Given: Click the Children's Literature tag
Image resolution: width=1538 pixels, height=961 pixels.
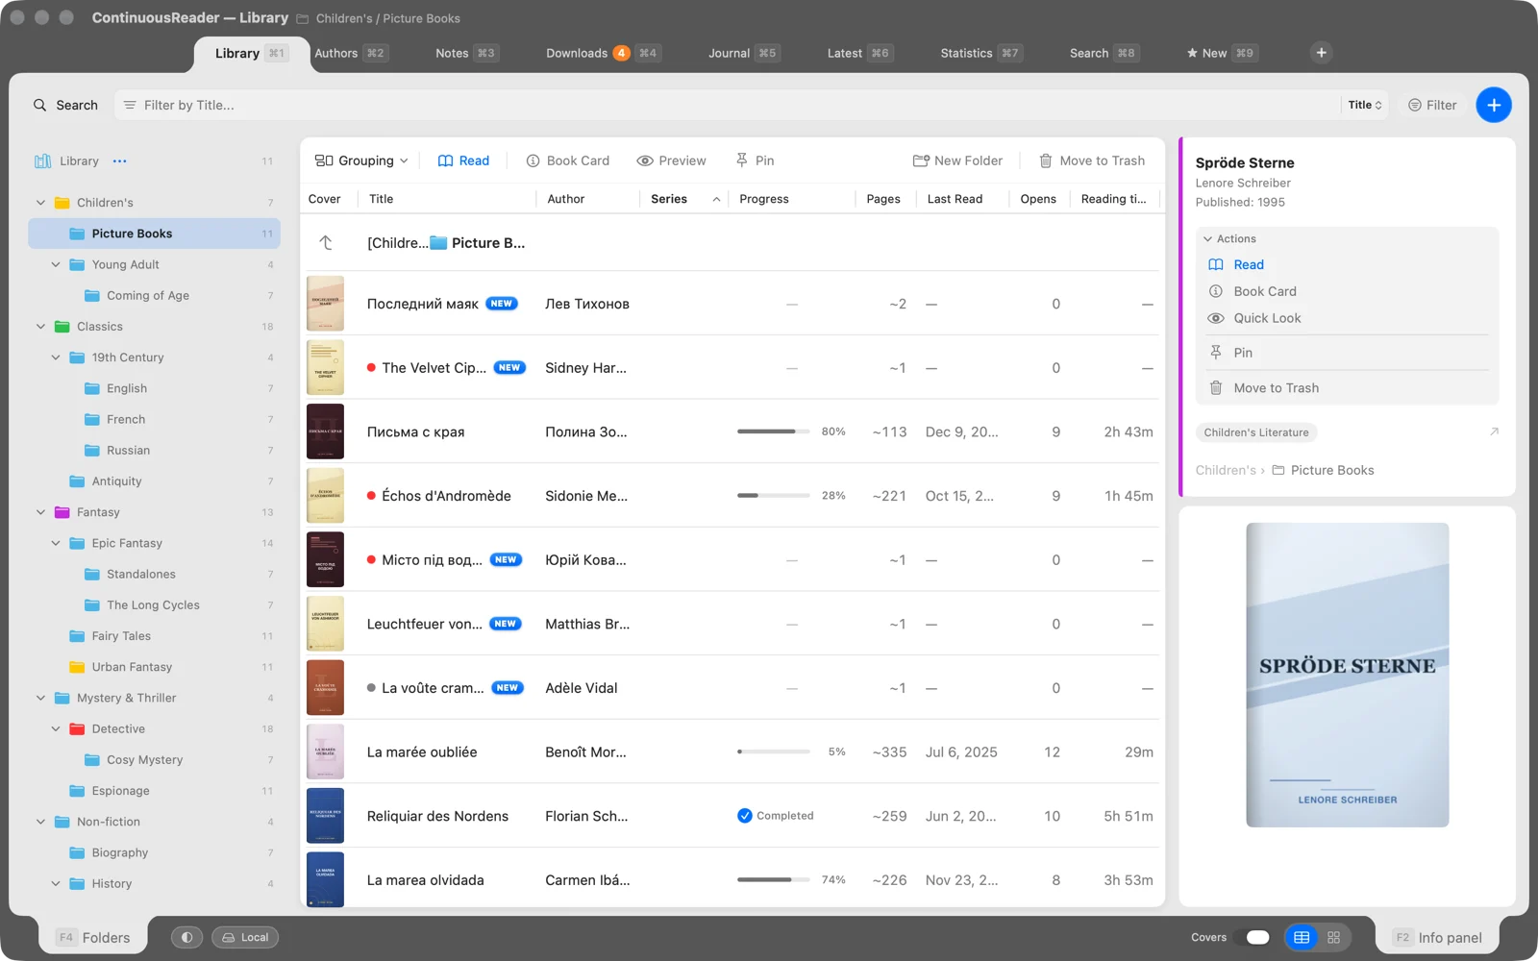Looking at the screenshot, I should (1256, 432).
